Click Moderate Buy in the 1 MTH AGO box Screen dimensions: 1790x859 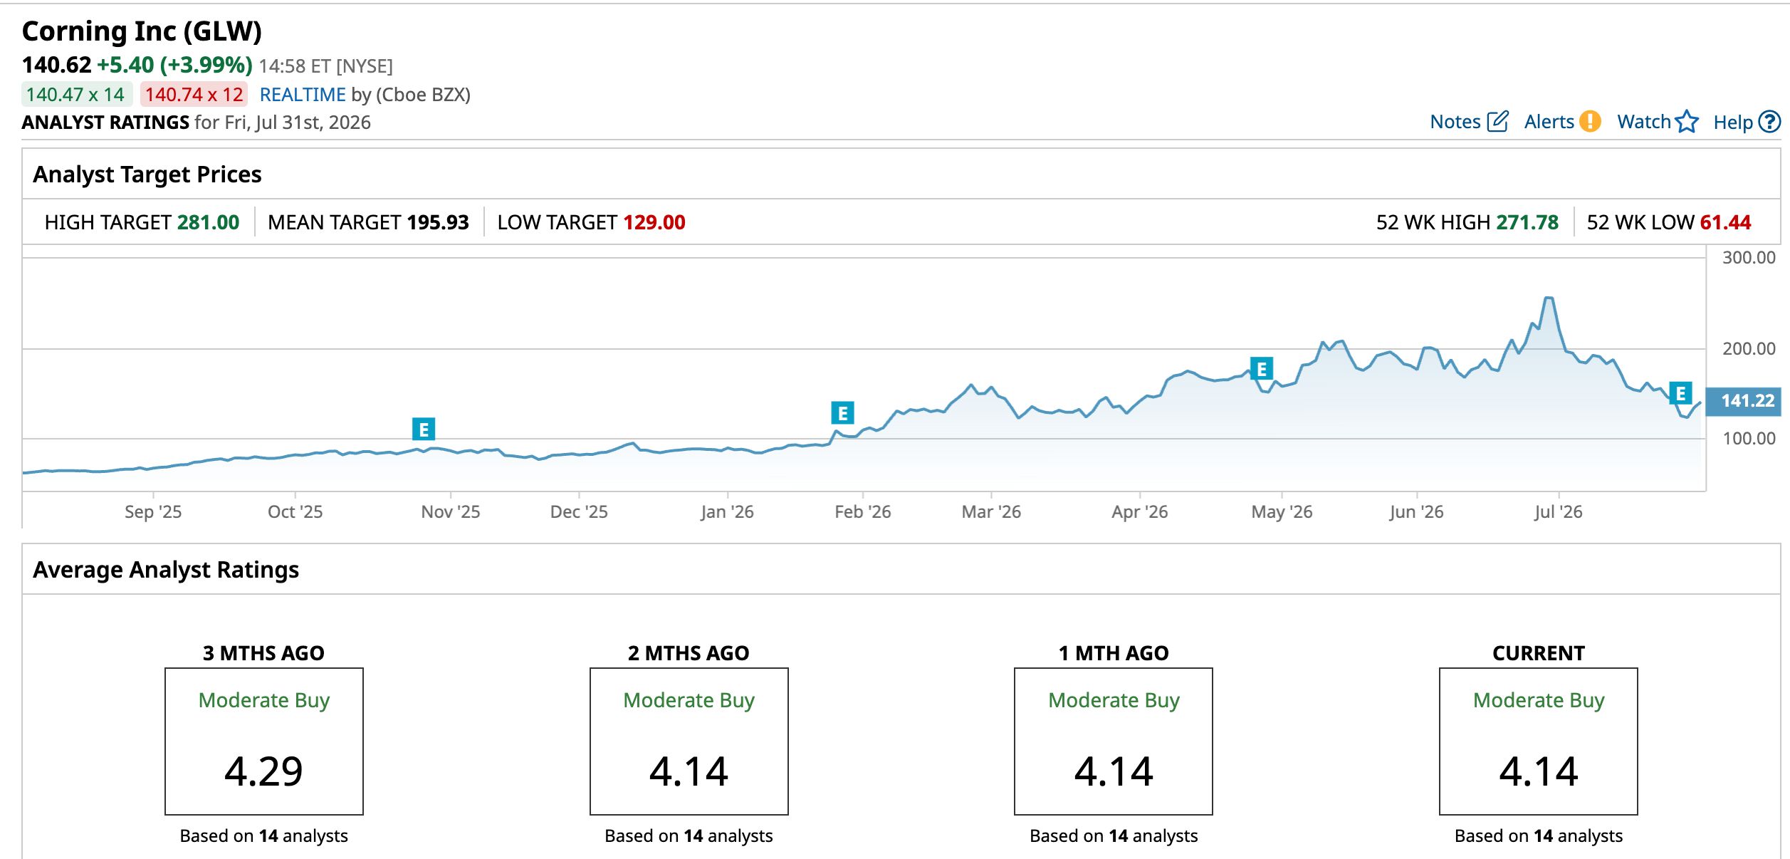coord(1114,701)
